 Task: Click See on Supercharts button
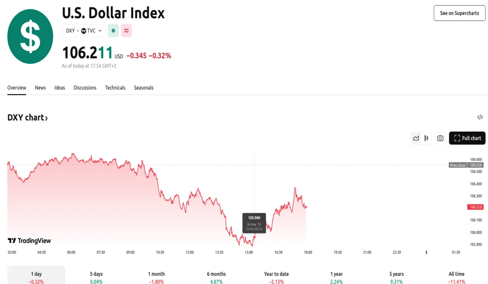[459, 13]
